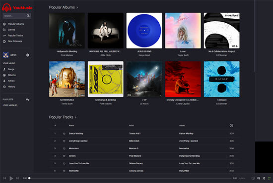Expand the Popular Tracks section heading
The image size is (273, 183).
(x=63, y=117)
